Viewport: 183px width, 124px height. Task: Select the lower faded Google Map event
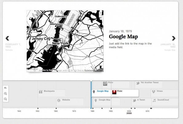(107, 102)
